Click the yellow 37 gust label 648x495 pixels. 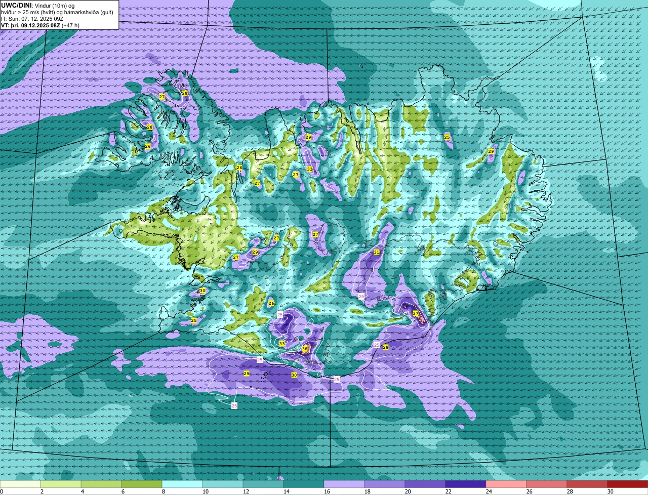416,314
